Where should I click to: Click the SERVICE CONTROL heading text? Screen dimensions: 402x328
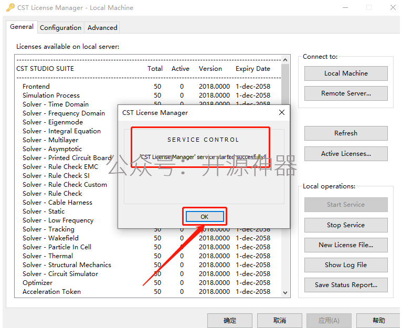click(x=203, y=140)
